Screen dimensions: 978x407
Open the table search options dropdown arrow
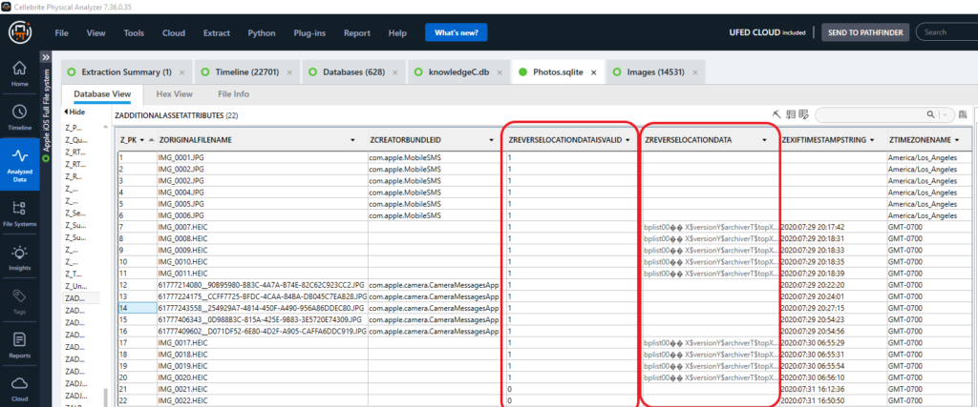point(946,114)
